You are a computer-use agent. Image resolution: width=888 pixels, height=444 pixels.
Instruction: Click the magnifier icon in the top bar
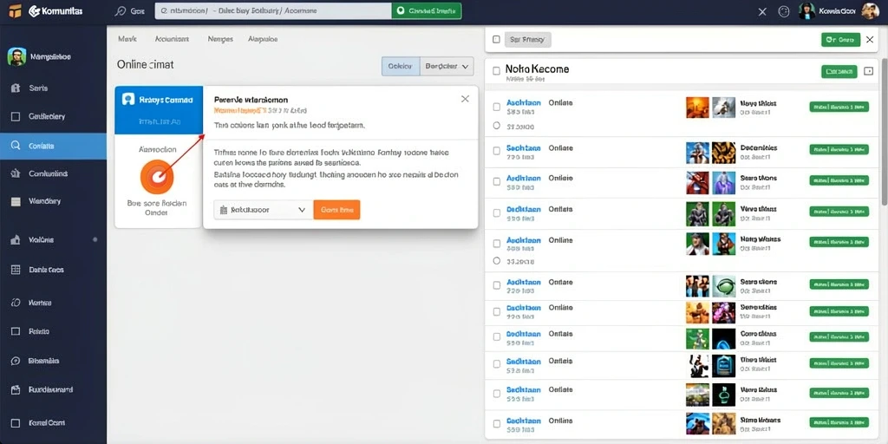[x=120, y=10]
